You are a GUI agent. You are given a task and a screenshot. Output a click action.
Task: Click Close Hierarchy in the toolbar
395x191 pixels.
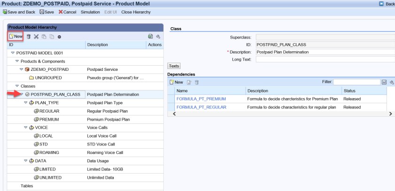136,12
